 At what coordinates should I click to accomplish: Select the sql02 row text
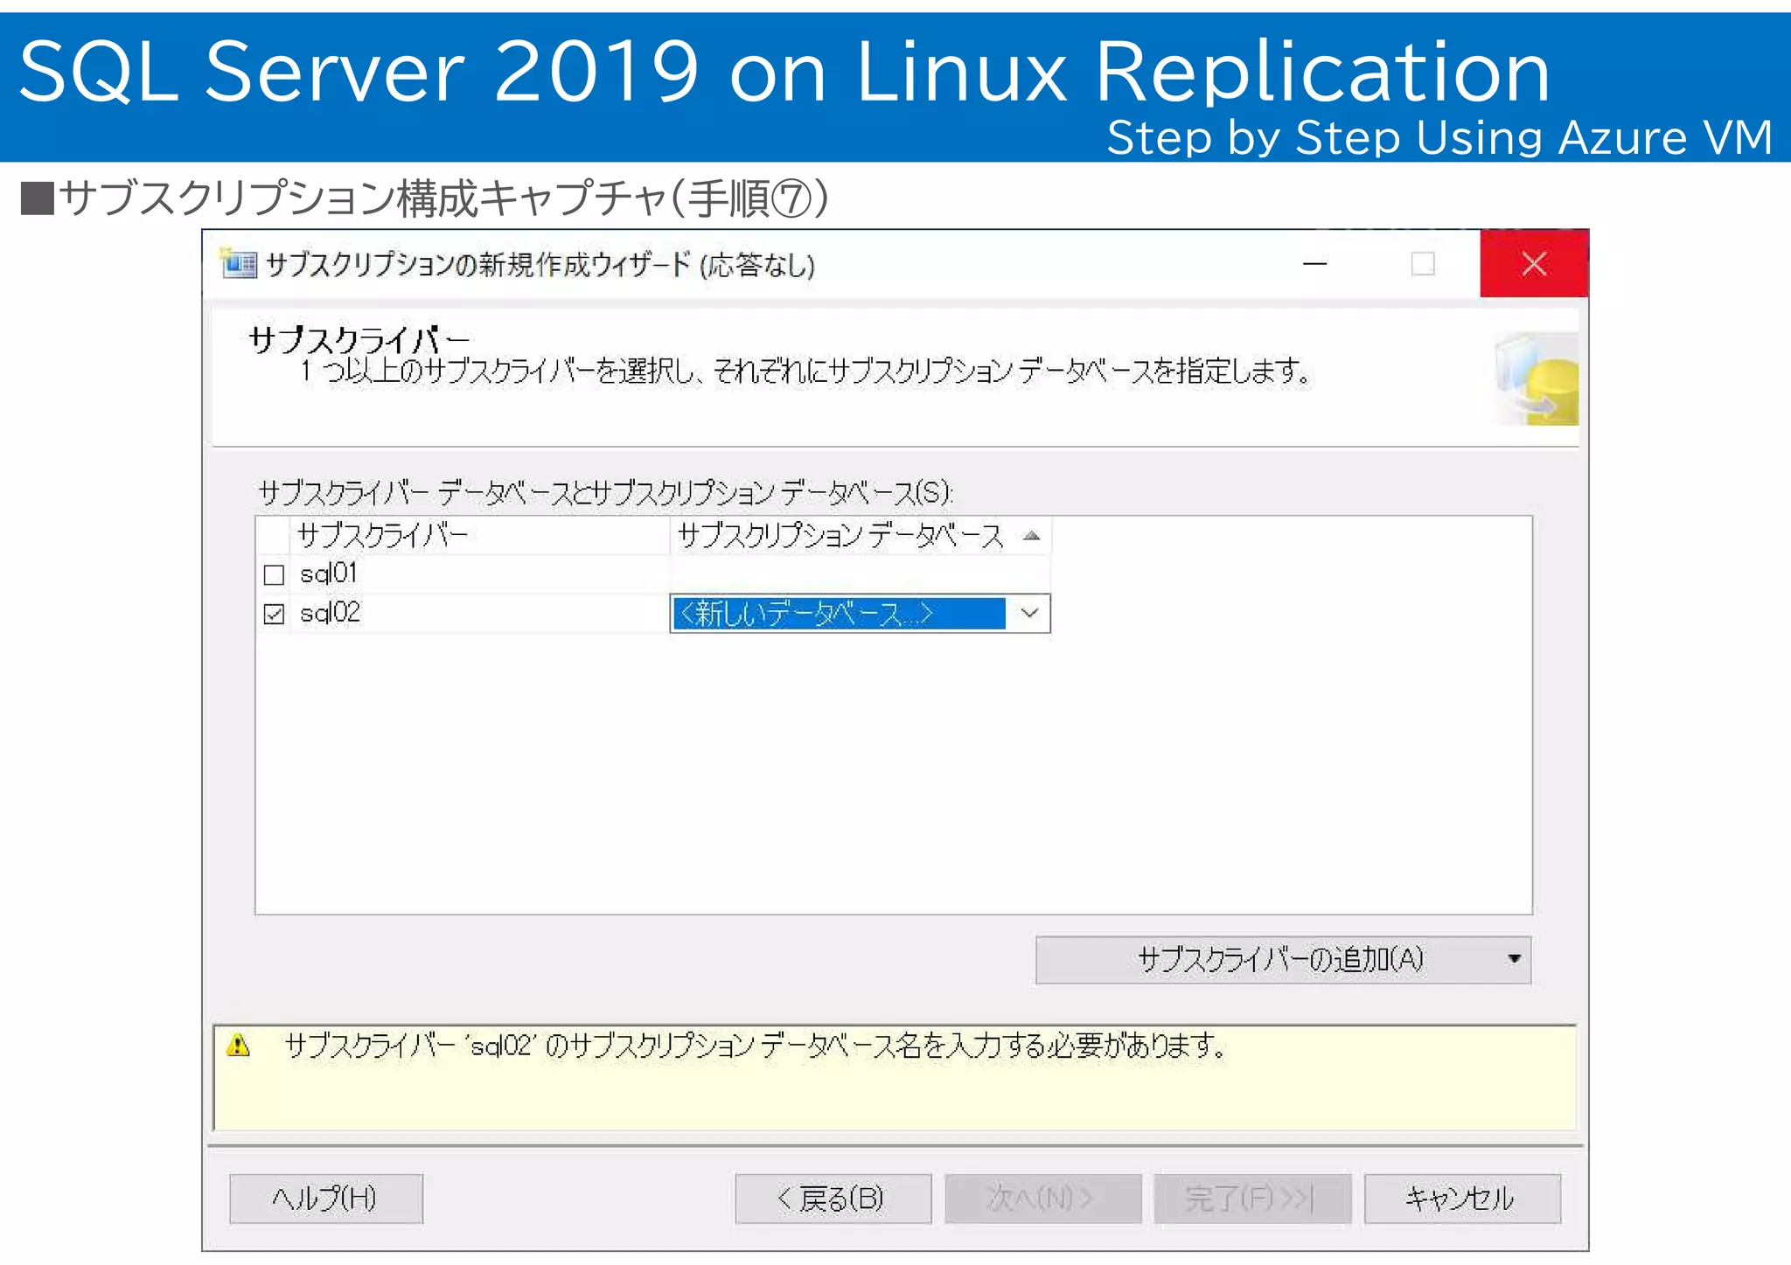(x=330, y=613)
